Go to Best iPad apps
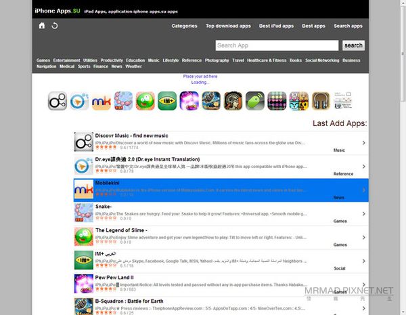This screenshot has height=315, width=406. (x=276, y=26)
